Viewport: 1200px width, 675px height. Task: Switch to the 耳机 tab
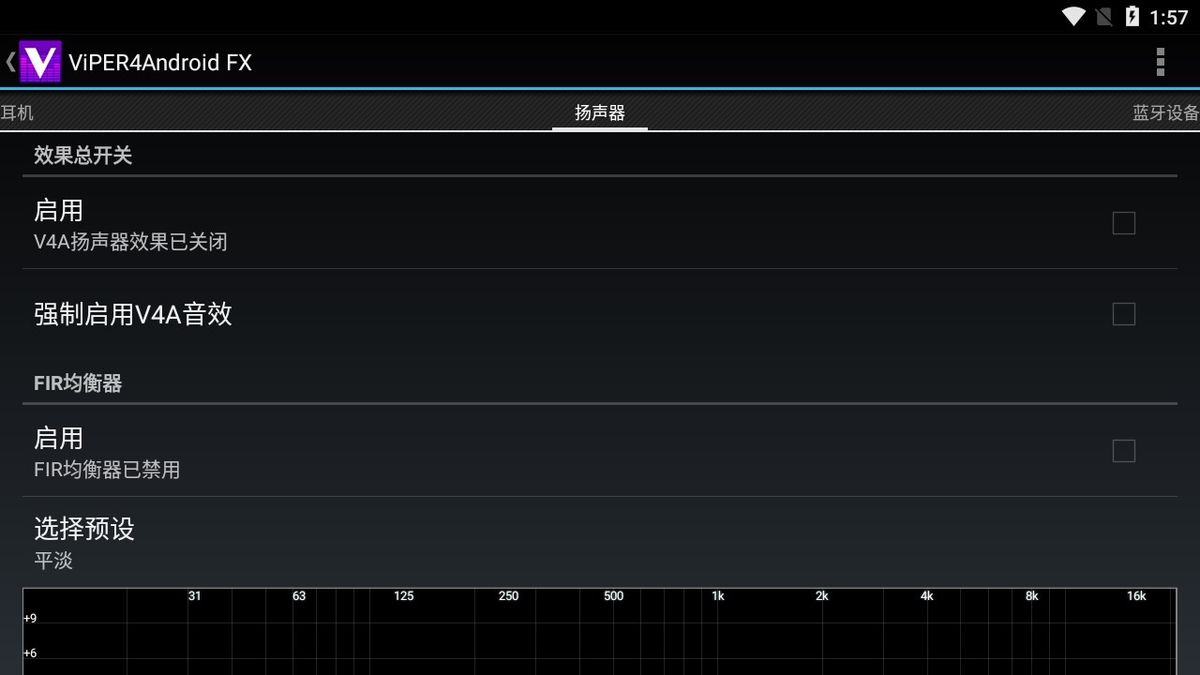(17, 112)
